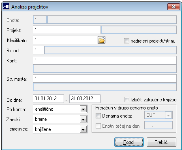Click the Klasifikator label

point(18,41)
